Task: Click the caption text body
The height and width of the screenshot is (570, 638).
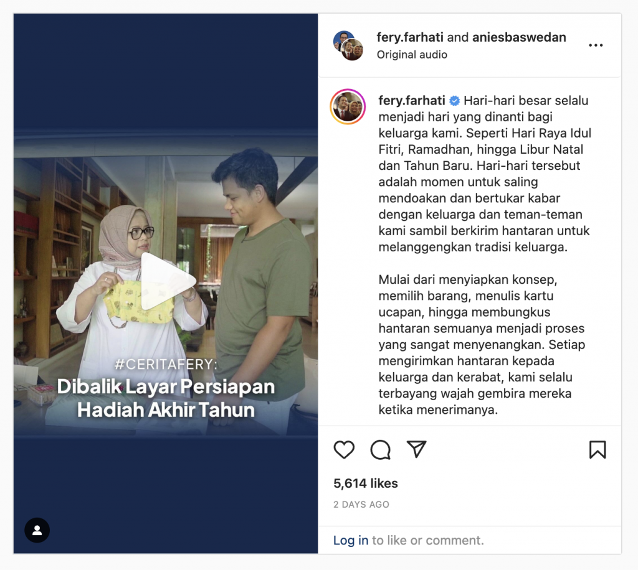Action: tap(484, 255)
